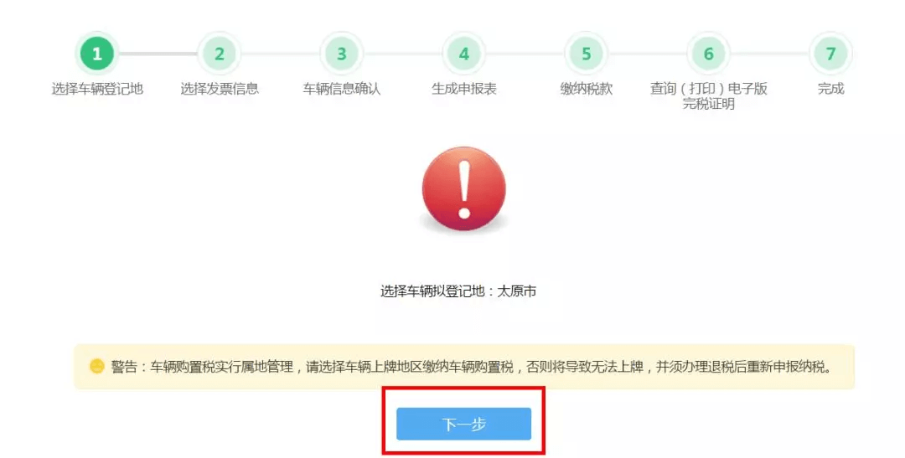This screenshot has width=905, height=458.
Task: Click the 下一步 button
Action: [463, 424]
